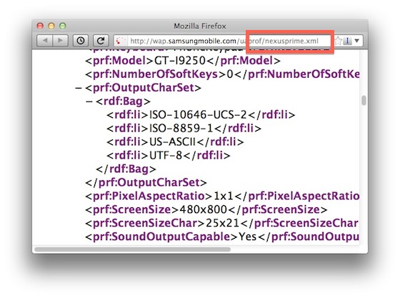Click the search engine icon next to the star
The image size is (400, 298).
(347, 41)
